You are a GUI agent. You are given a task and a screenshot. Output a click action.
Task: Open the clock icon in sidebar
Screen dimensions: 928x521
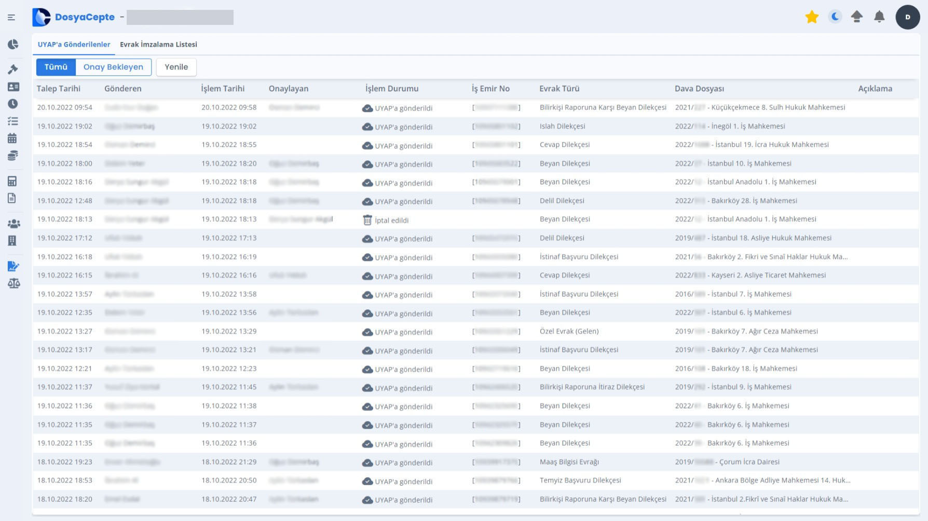13,104
